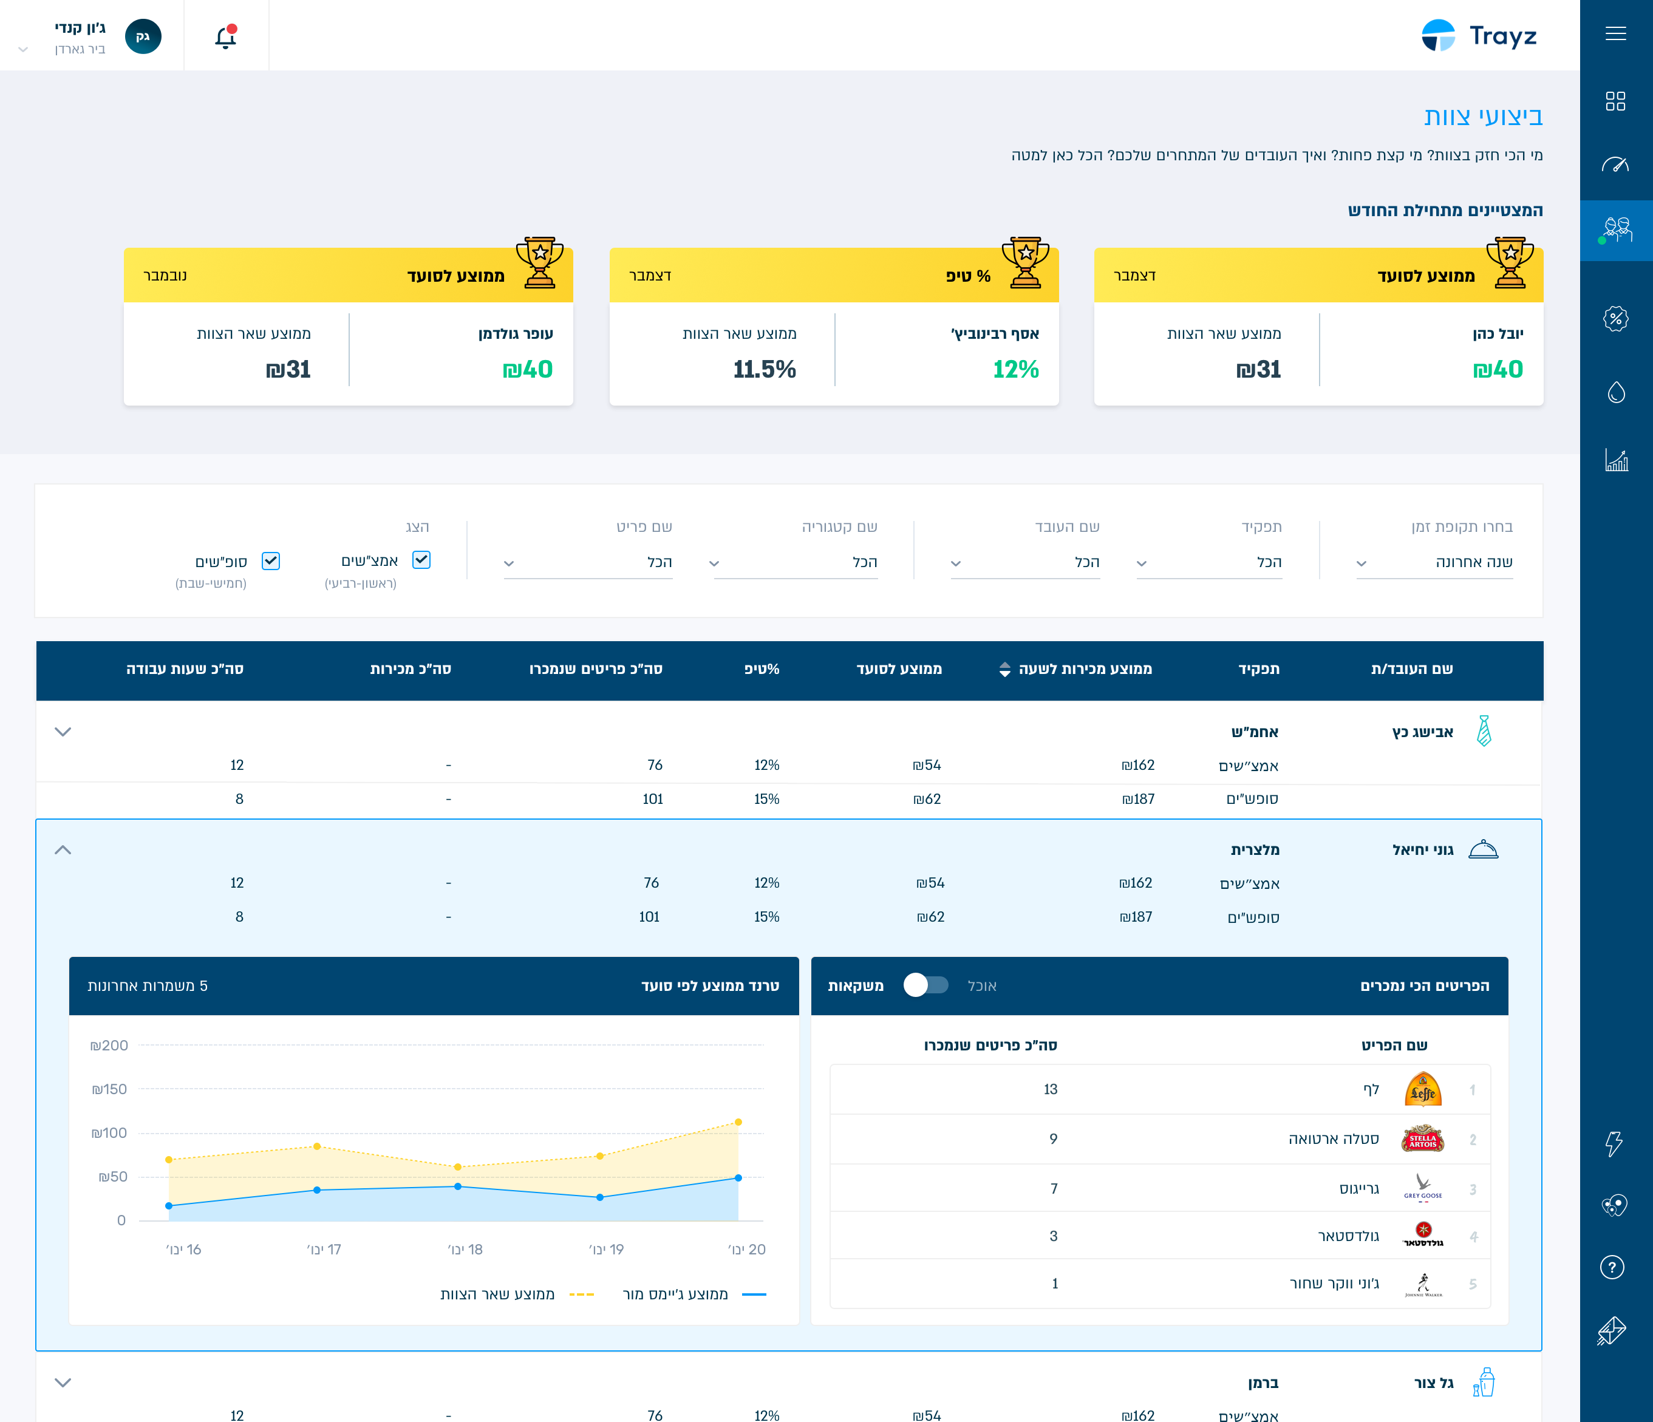Image resolution: width=1653 pixels, height=1422 pixels.
Task: Toggle food/drinks switch in top items panel
Action: click(x=925, y=986)
